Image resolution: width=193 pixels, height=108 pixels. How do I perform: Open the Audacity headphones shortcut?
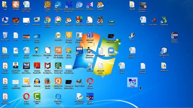(x=37, y=81)
